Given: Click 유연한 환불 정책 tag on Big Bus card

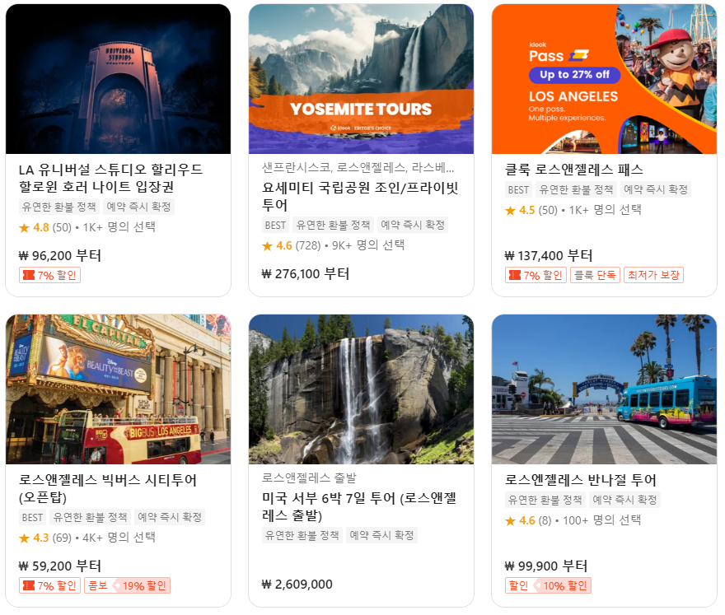Looking at the screenshot, I should click(90, 517).
